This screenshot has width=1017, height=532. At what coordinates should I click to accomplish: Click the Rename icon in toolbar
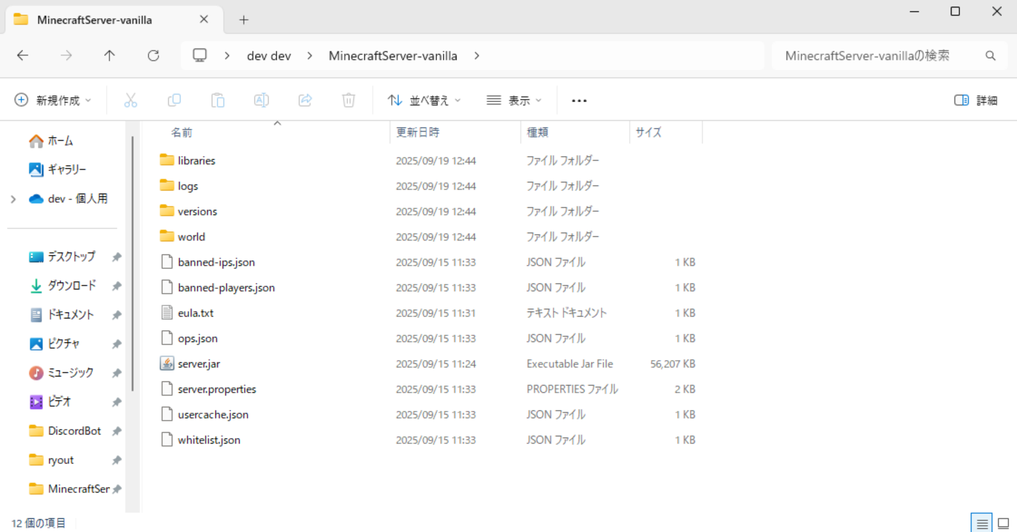262,100
